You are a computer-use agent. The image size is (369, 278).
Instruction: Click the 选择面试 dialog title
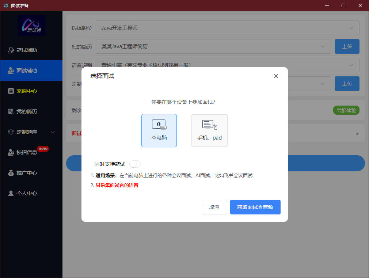(102, 76)
